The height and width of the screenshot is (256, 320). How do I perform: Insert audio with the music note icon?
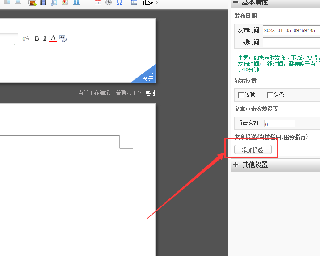(54, 3)
